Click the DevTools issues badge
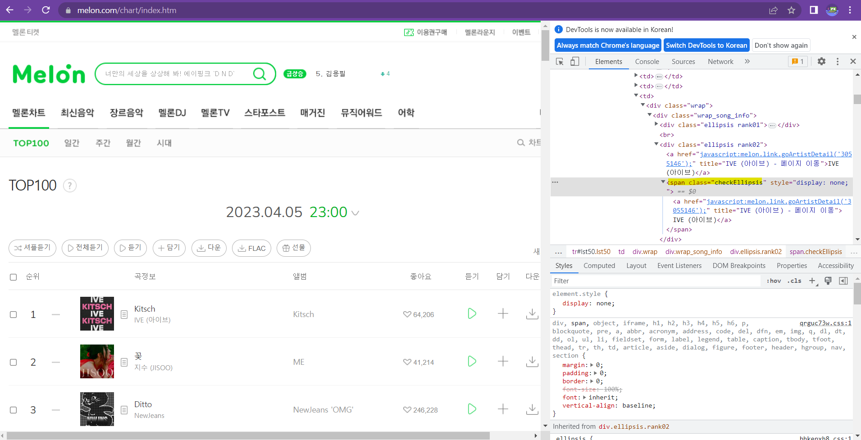The width and height of the screenshot is (861, 440). (797, 61)
